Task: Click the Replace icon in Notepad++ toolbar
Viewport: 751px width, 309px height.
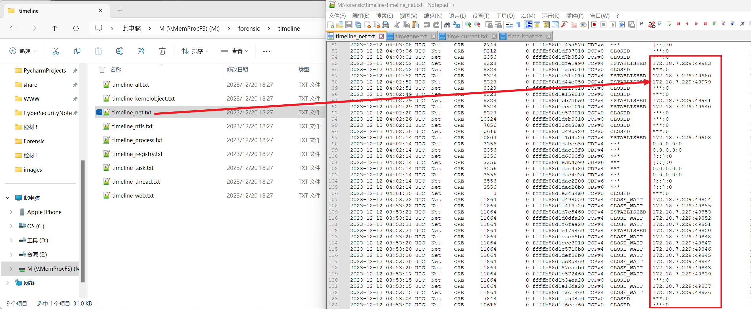Action: [457, 25]
